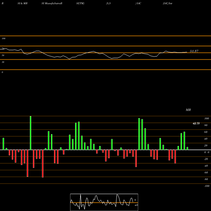Click the MR axis label 40

(x=206, y=139)
